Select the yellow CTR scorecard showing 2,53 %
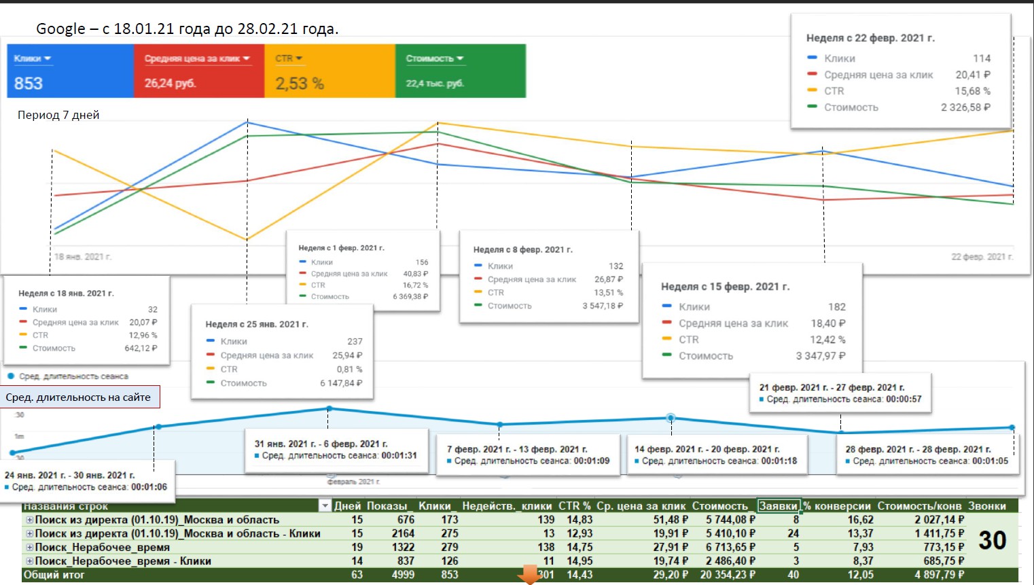This screenshot has height=585, width=1034. pos(329,71)
